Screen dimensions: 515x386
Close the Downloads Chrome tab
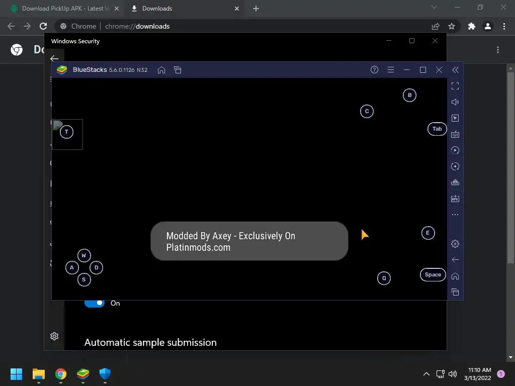tap(237, 9)
